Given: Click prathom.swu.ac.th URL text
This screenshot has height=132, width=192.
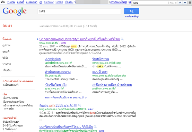Looking at the screenshot, I should pyautogui.click(x=104, y=88).
